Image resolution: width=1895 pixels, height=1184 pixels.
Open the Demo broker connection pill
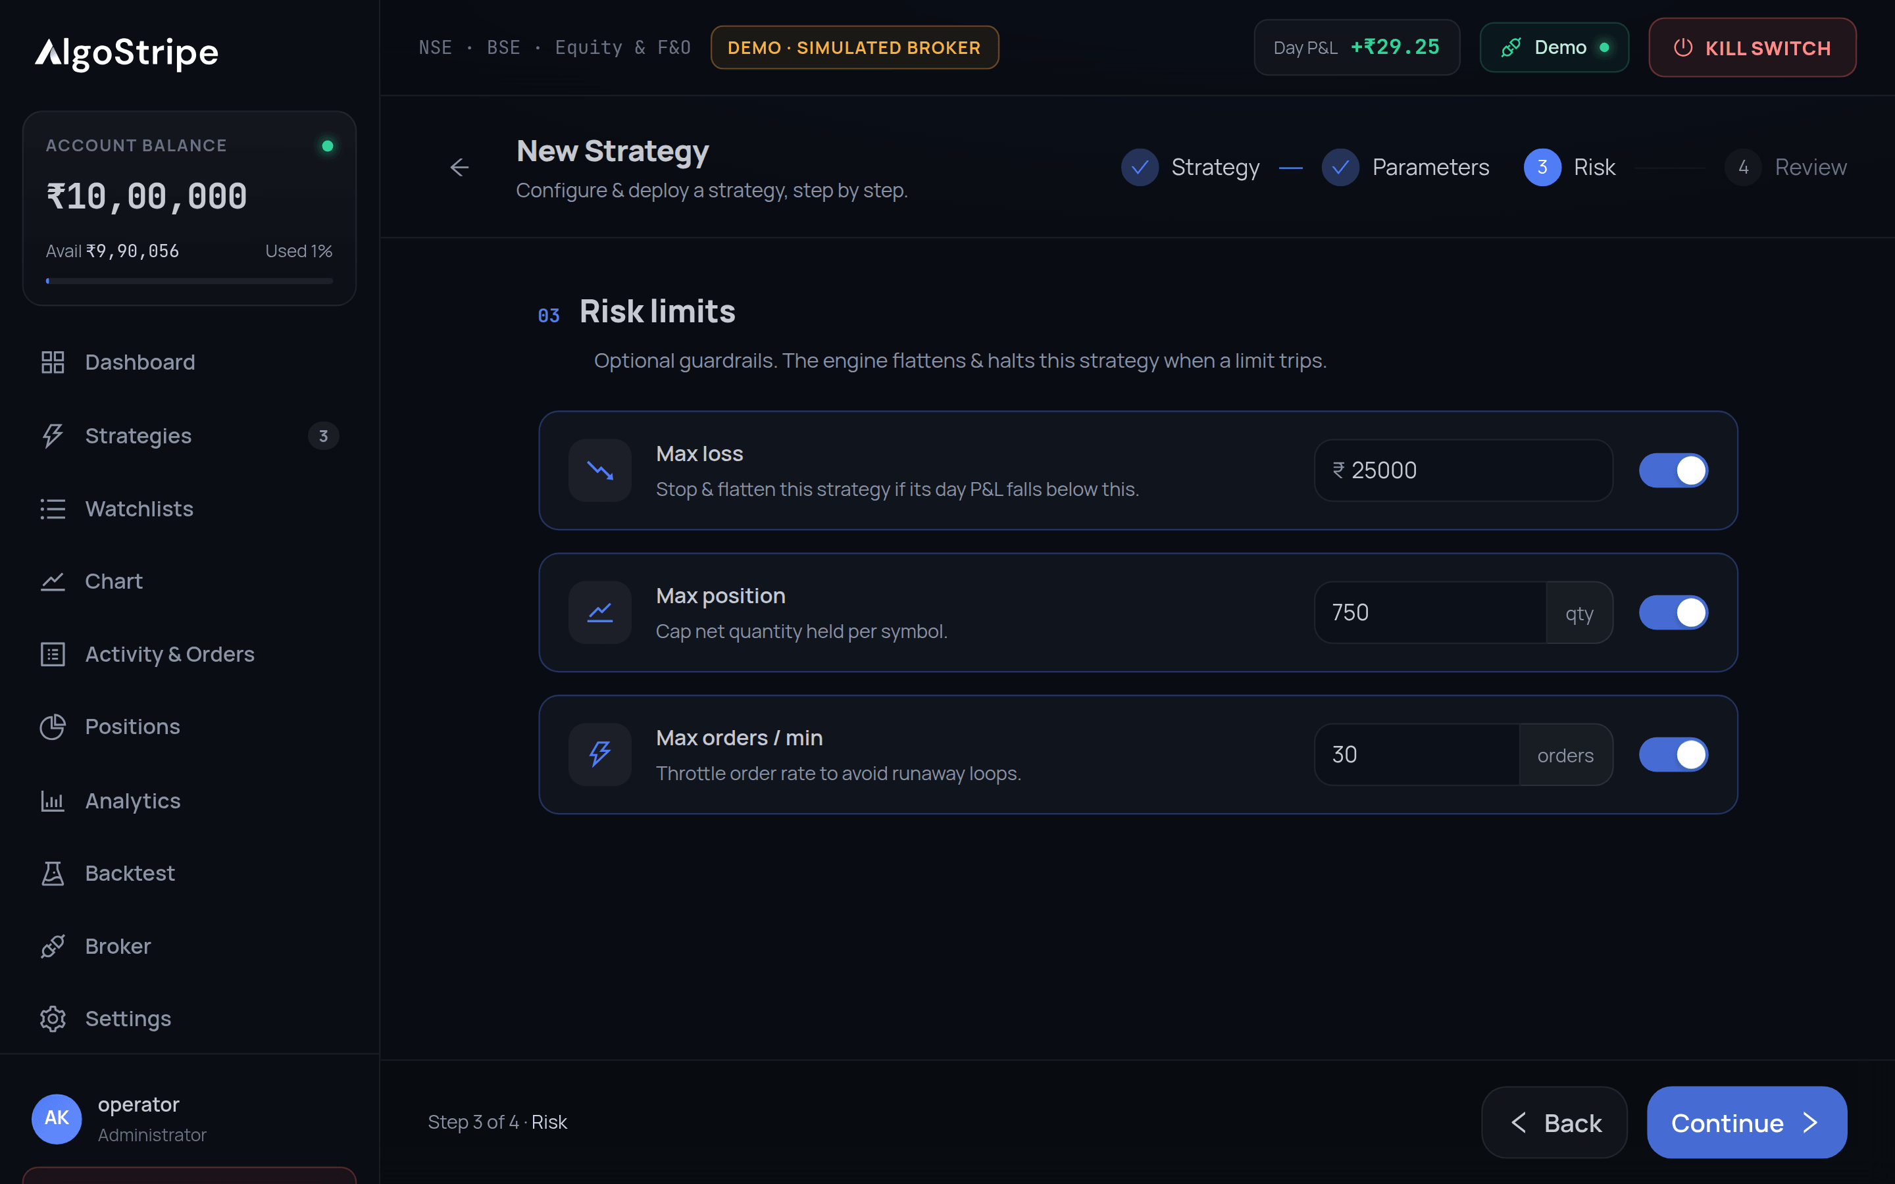tap(1554, 48)
